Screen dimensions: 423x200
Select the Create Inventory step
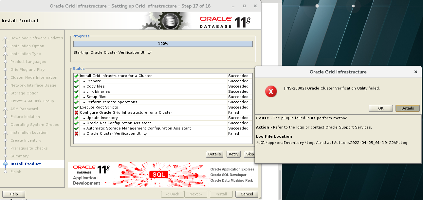tap(26, 140)
